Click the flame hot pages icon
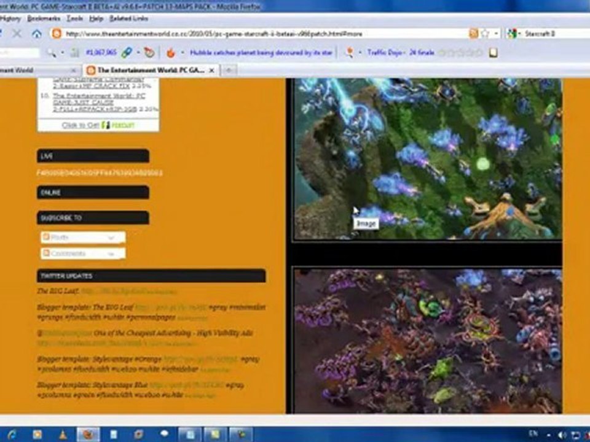The width and height of the screenshot is (590, 442). tap(170, 53)
